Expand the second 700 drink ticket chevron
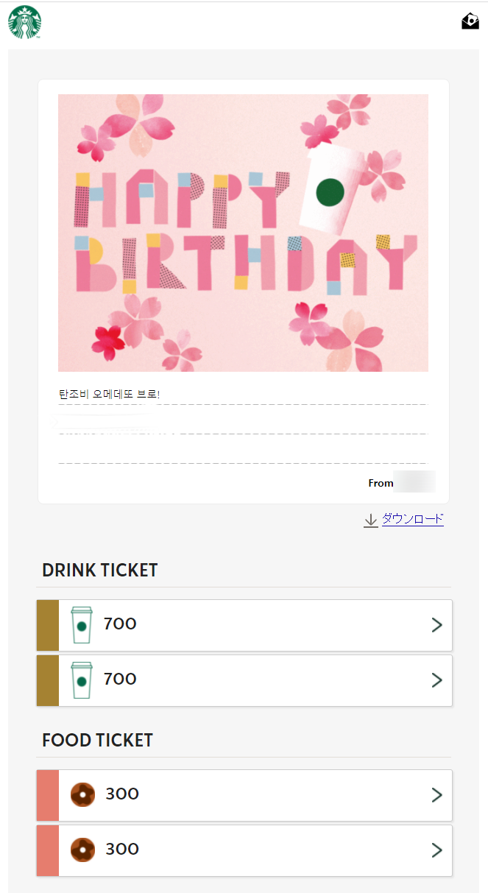Viewport: 488px width, 893px height. point(436,680)
